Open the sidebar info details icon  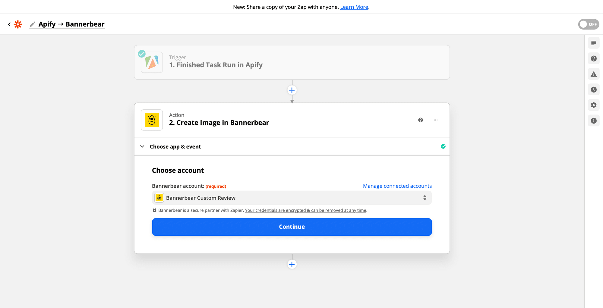pos(594,121)
